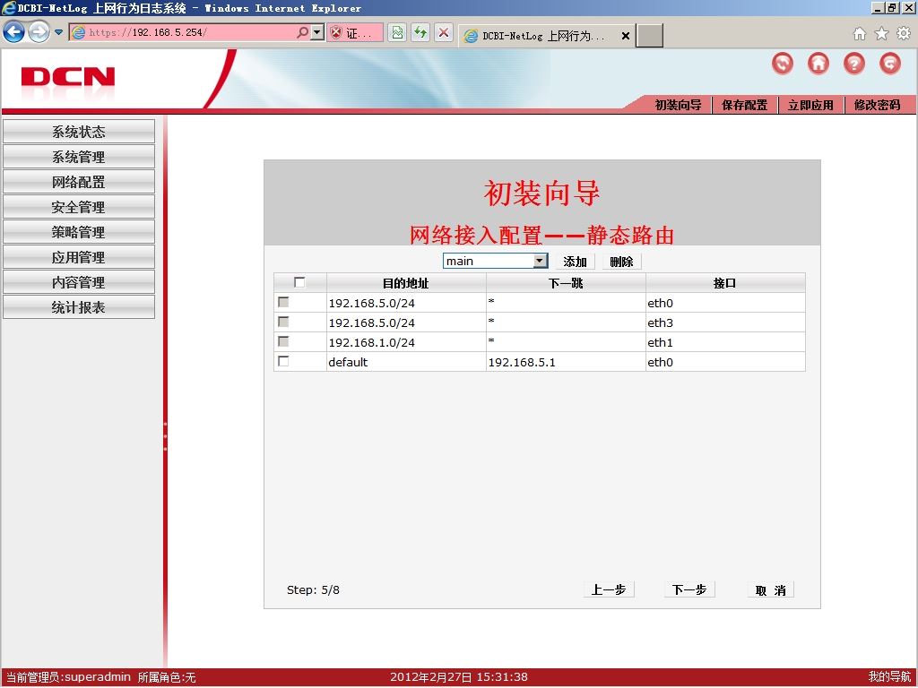This screenshot has height=688, width=918.
Task: Click the red circular logout icon in header
Action: (890, 64)
